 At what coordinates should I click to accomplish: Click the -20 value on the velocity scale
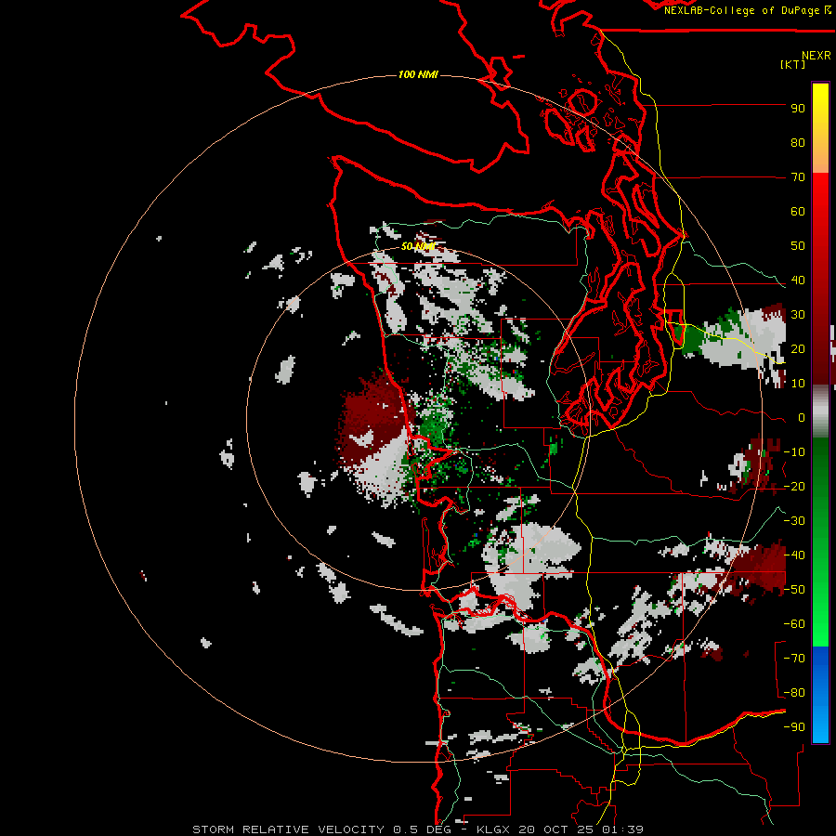coord(794,486)
